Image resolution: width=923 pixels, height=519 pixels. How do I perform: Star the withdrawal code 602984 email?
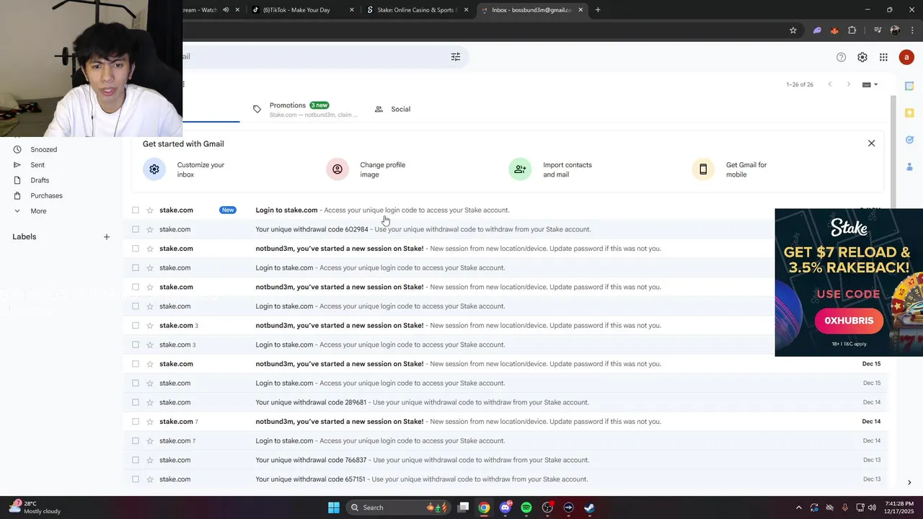click(150, 229)
